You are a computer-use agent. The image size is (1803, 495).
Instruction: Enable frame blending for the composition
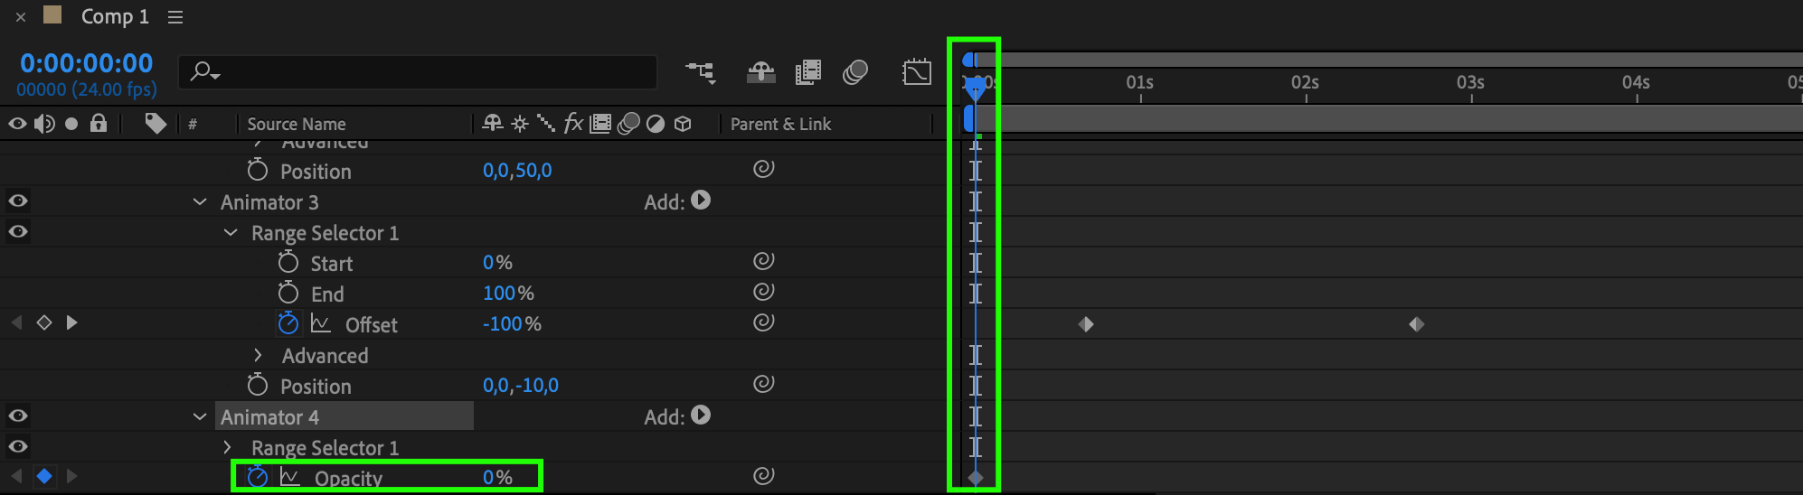[807, 72]
